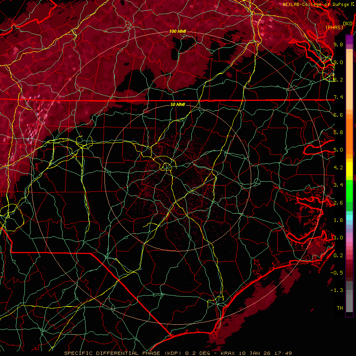Click the 6.6 scale value
This screenshot has height=356, width=356.
tap(338, 115)
